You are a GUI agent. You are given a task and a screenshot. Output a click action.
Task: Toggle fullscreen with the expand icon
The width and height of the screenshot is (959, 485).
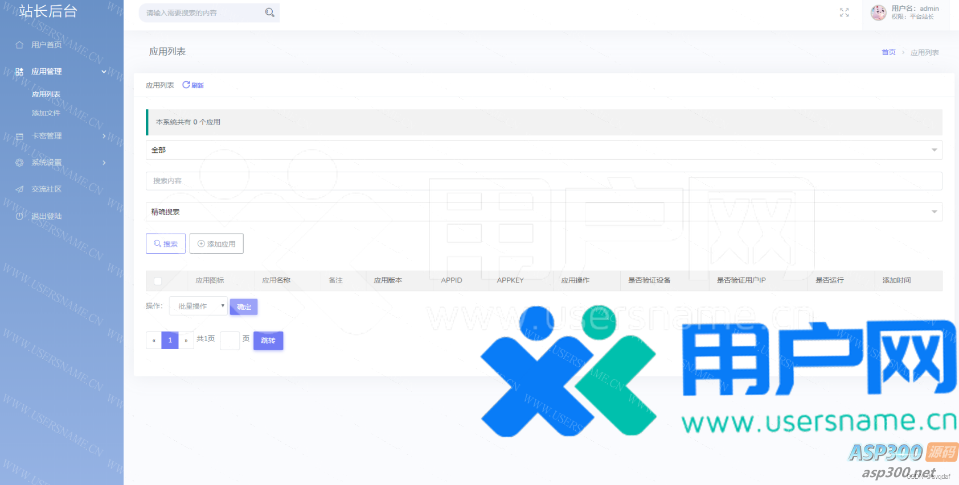click(844, 13)
